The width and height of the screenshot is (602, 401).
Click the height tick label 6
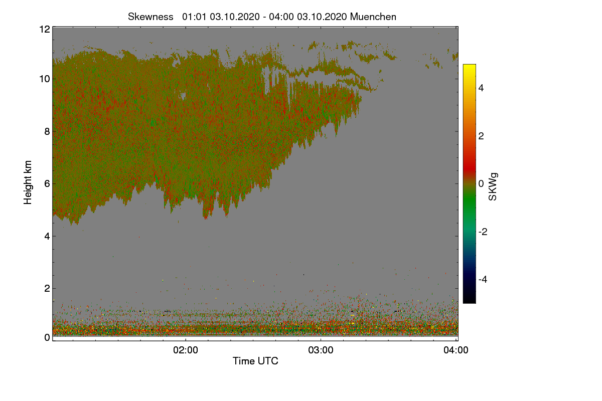(x=47, y=183)
